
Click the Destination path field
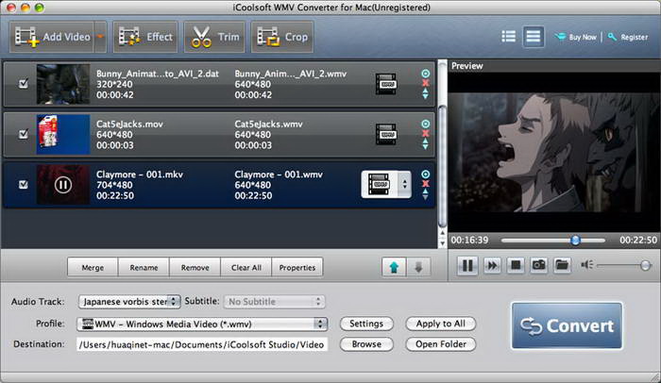pos(200,345)
